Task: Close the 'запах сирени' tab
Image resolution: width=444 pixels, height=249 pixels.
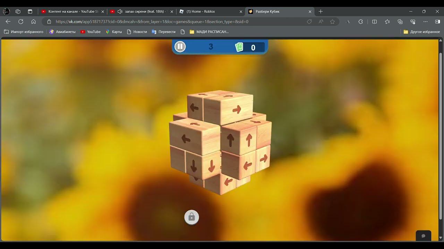Action: tap(172, 11)
